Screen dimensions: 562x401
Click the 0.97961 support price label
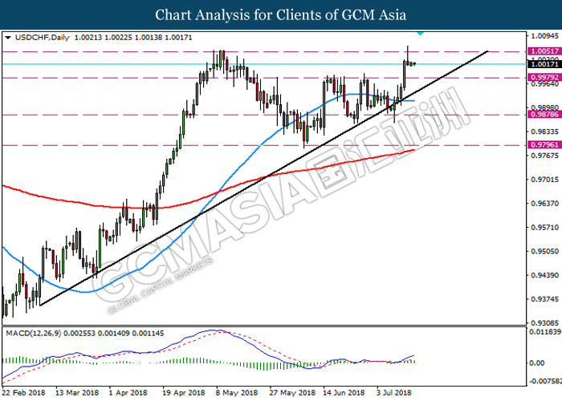click(544, 145)
